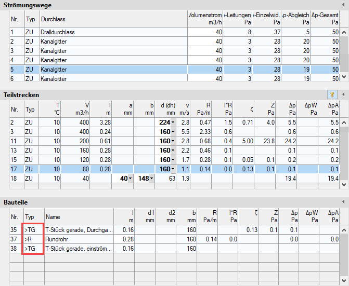Open height dropdown 148 in Teilstrecke 18

pyautogui.click(x=151, y=179)
